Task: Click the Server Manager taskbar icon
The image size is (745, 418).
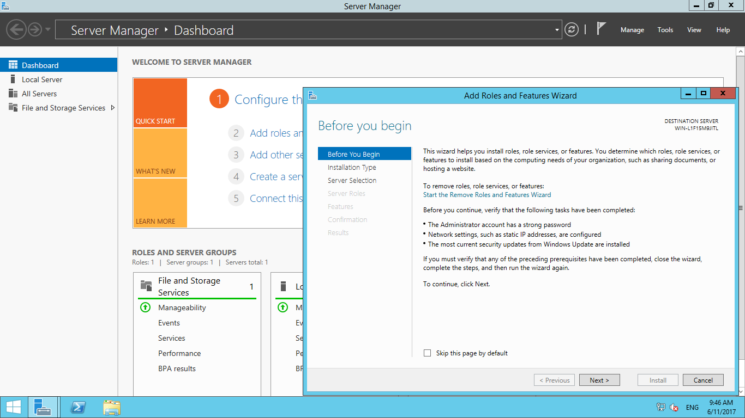Action: click(x=43, y=407)
